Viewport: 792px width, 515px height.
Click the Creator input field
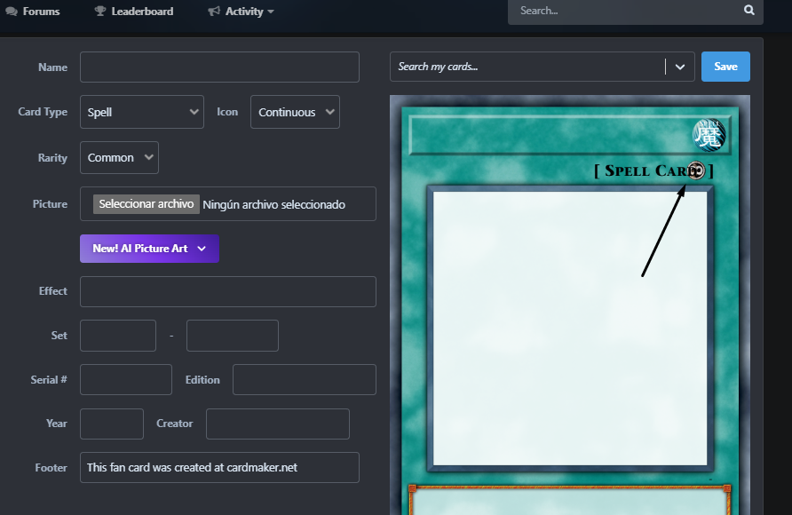tap(278, 424)
